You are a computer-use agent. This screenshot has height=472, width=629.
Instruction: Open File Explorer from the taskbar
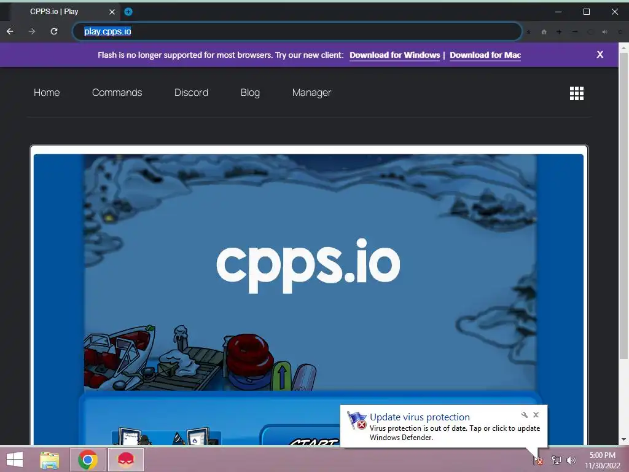[50, 460]
